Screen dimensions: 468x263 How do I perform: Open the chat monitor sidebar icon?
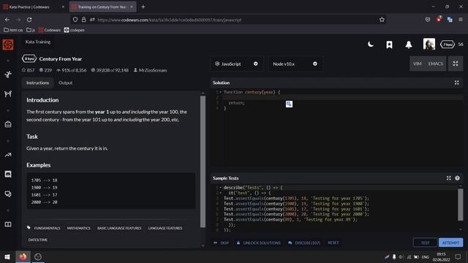(8, 174)
